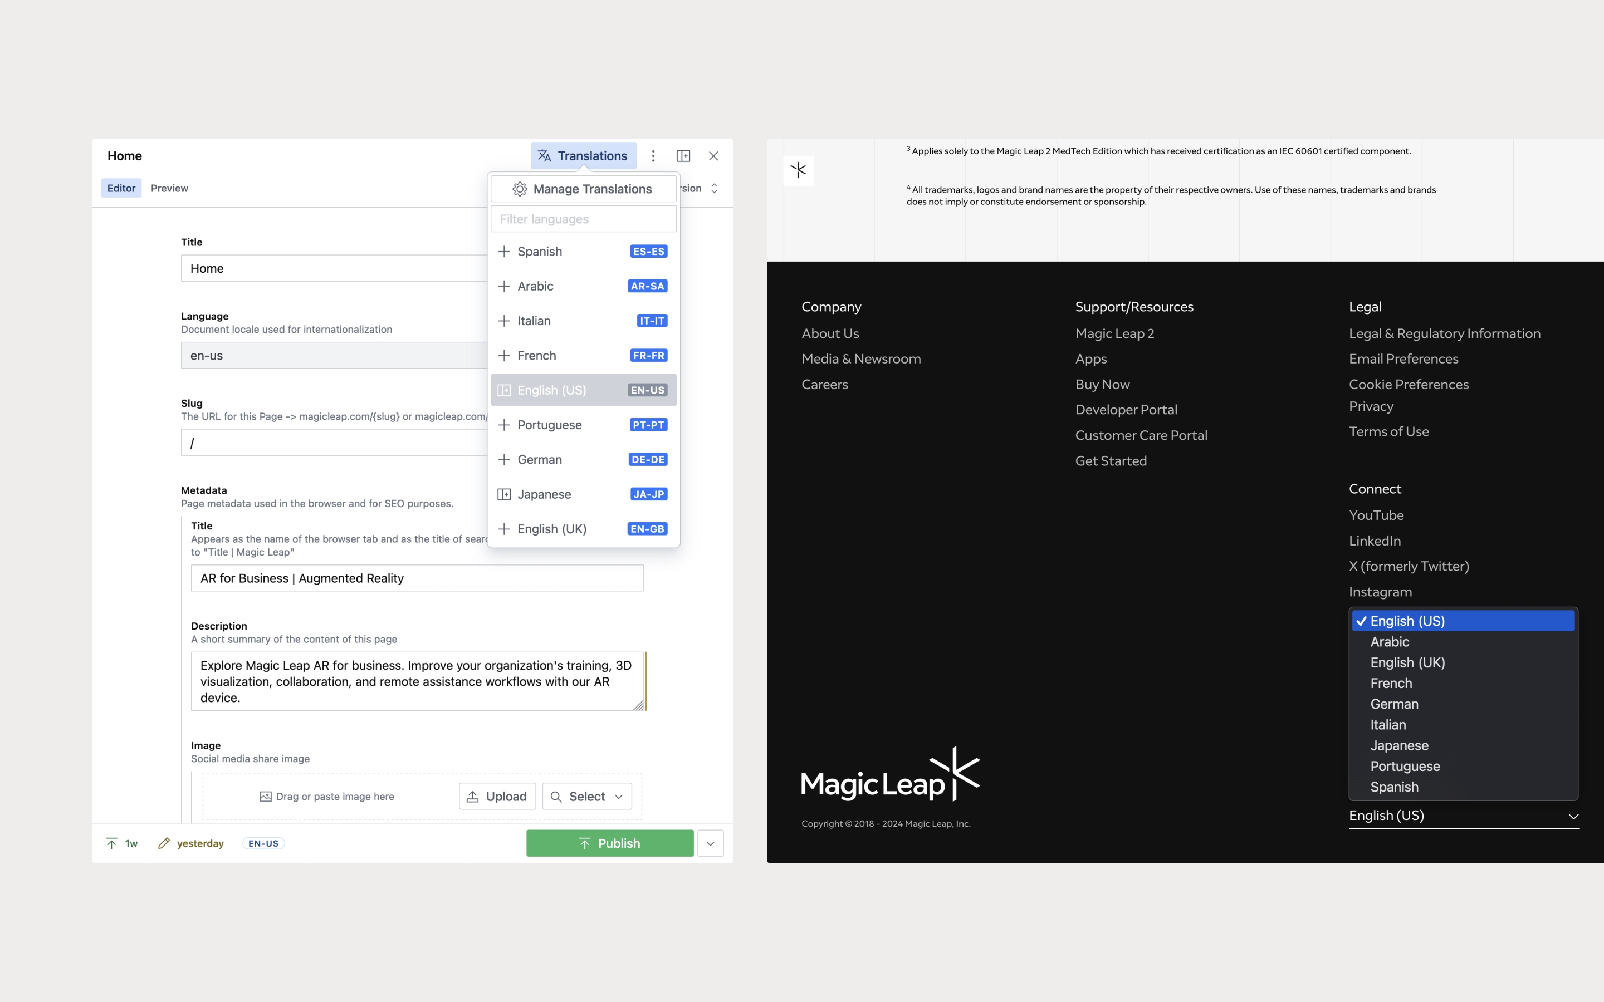Viewport: 1604px width, 1002px height.
Task: Add French translation
Action: tap(583, 355)
